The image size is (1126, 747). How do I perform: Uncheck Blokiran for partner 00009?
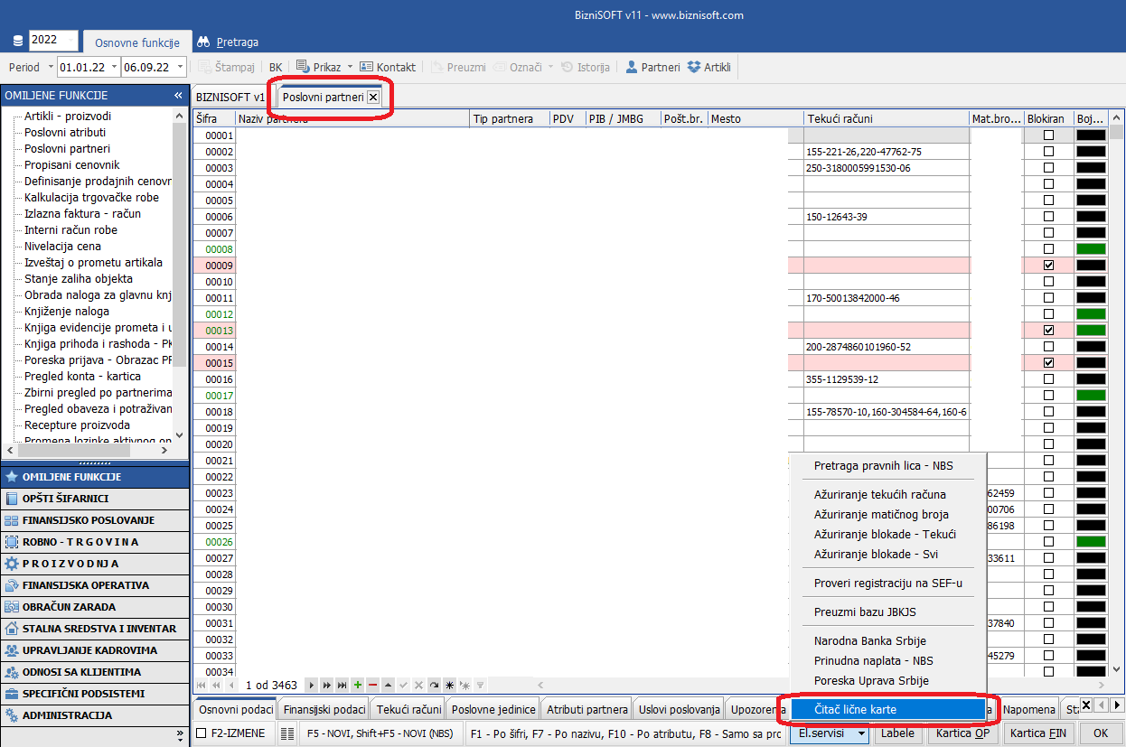click(x=1048, y=266)
